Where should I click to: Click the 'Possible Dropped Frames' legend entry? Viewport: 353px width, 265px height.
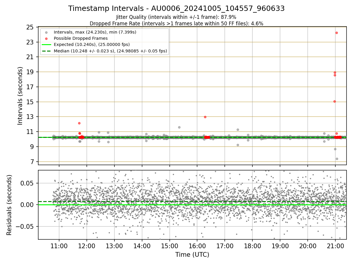tap(81, 38)
